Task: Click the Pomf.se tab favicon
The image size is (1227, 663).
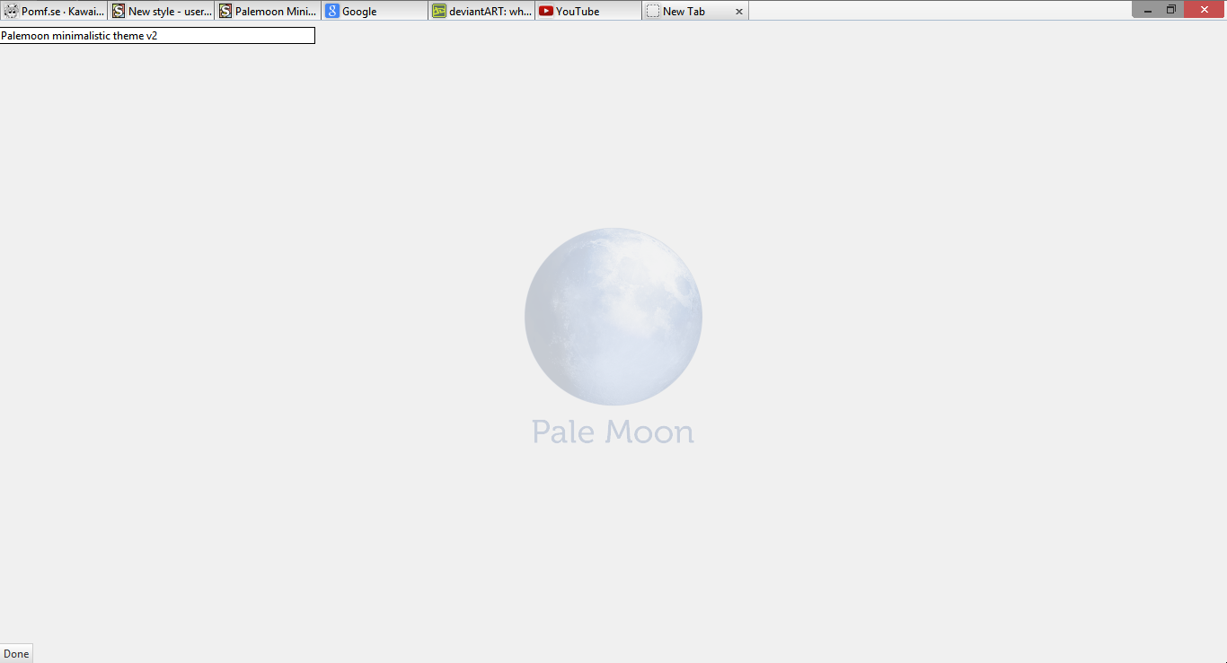Action: [x=12, y=11]
